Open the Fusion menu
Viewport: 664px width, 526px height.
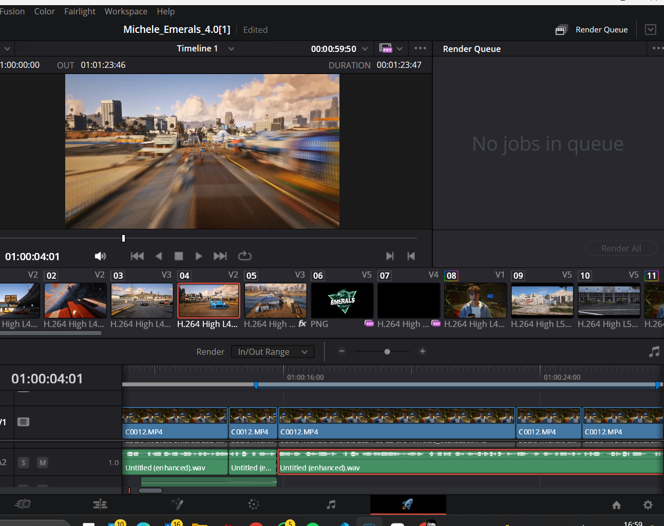pos(12,11)
